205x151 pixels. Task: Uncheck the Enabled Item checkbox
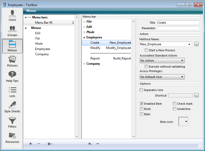pyautogui.click(x=142, y=104)
